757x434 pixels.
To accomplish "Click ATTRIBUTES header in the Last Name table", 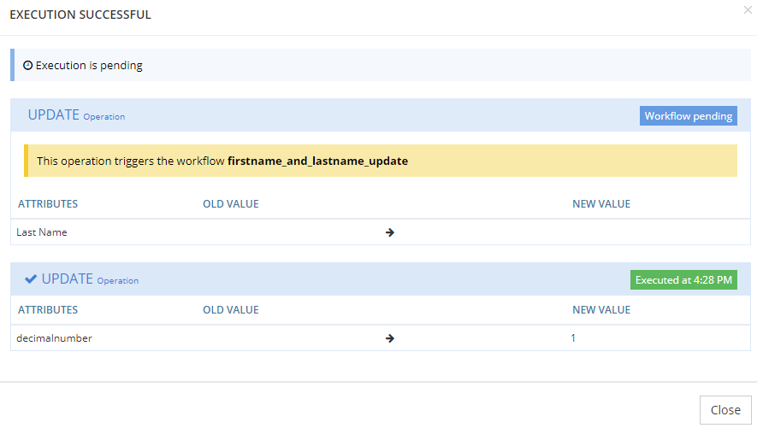I will coord(48,204).
